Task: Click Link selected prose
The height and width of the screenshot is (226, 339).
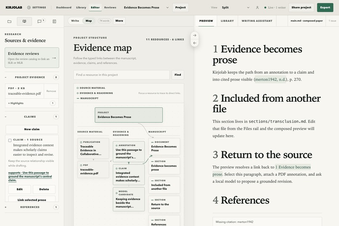Action: pyautogui.click(x=32, y=199)
